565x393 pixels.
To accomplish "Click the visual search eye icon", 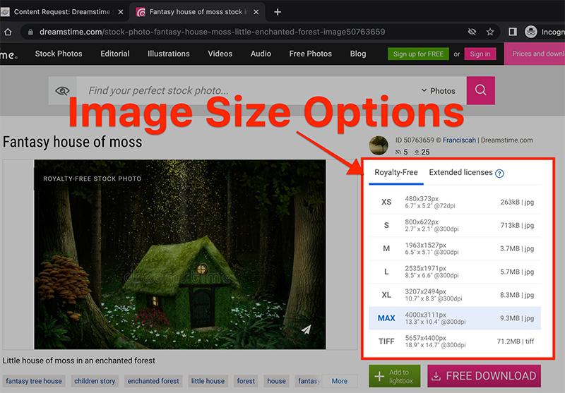I will [x=62, y=90].
